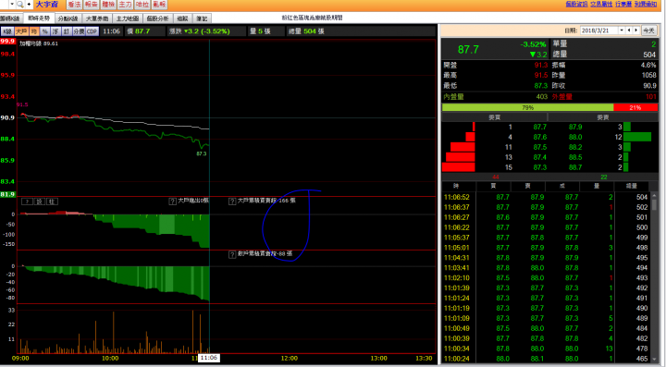Image resolution: width=666 pixels, height=367 pixels.
Task: Click the red bid volume bar for 15 lots
Action: coord(458,167)
